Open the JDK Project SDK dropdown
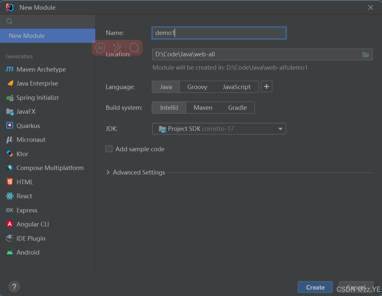The image size is (382, 296). point(219,129)
